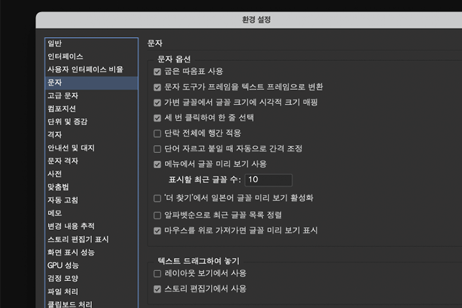This screenshot has width=462, height=308.
Task: Disable 세 번 클릭하여 한 줄 선택
Action: [157, 118]
